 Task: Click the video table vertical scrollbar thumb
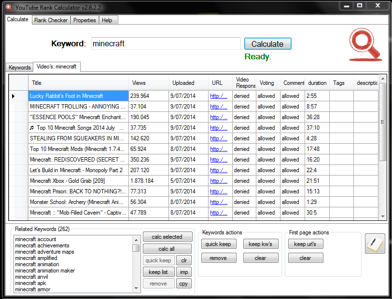coord(382,122)
